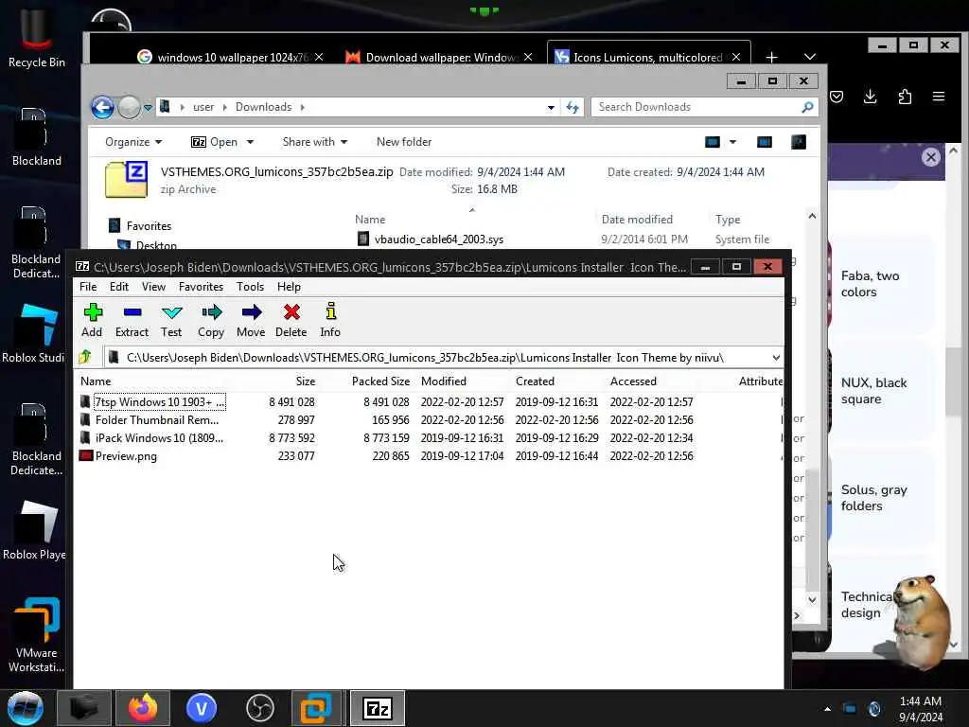Open a new browser tab
Image resolution: width=969 pixels, height=727 pixels.
[x=772, y=58]
